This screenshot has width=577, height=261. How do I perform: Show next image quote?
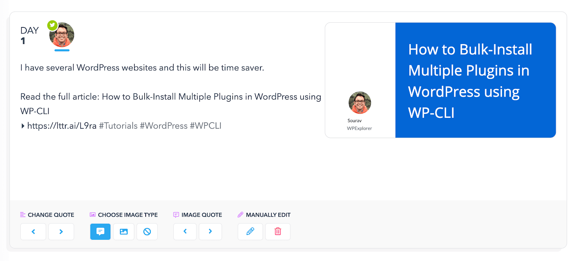pos(210,231)
